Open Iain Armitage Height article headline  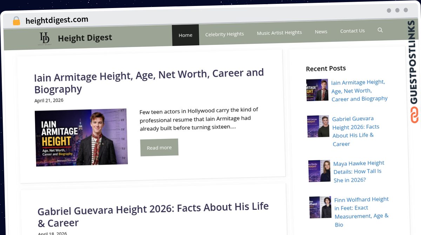click(x=149, y=81)
